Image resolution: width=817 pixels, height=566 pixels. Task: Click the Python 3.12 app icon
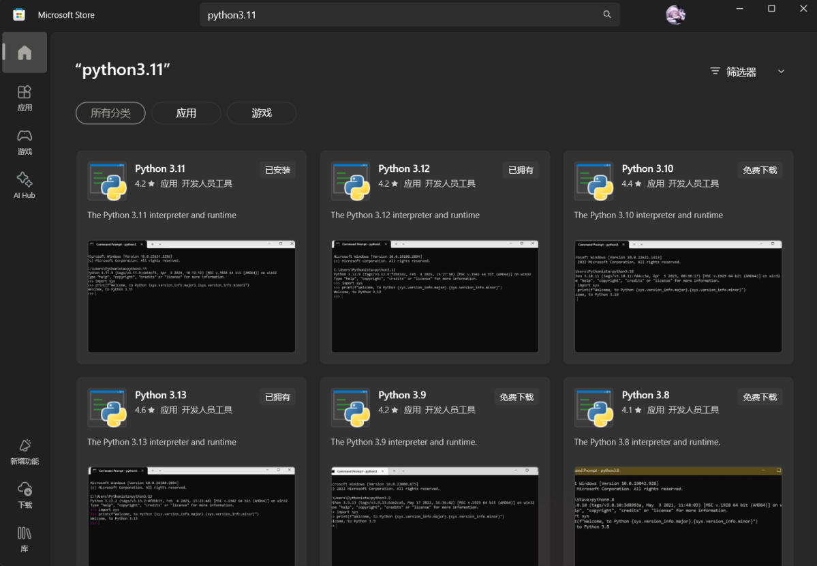click(350, 181)
